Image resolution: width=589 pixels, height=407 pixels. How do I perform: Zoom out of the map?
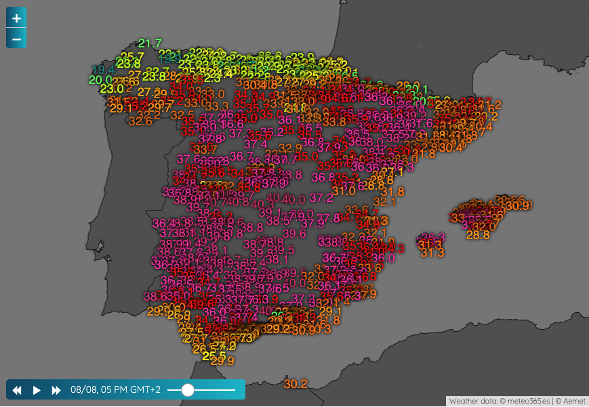coord(16,39)
